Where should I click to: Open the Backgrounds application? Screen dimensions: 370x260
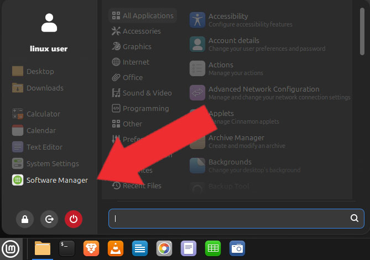coord(245,166)
